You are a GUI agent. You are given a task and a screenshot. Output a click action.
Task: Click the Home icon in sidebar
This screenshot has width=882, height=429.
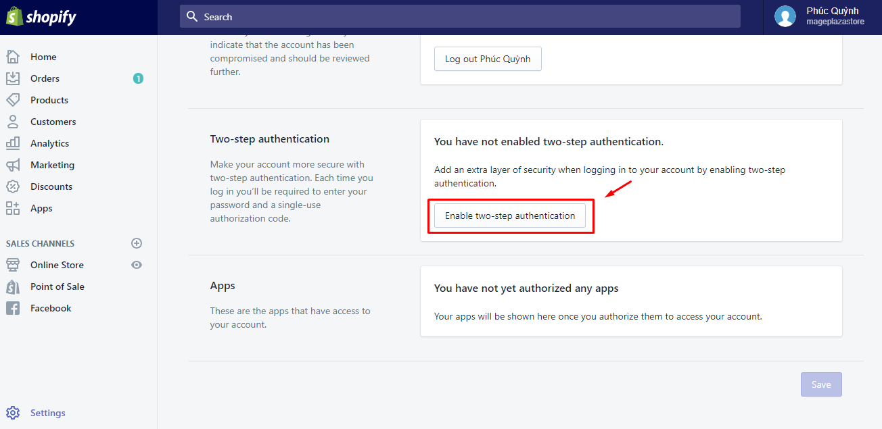coord(13,57)
